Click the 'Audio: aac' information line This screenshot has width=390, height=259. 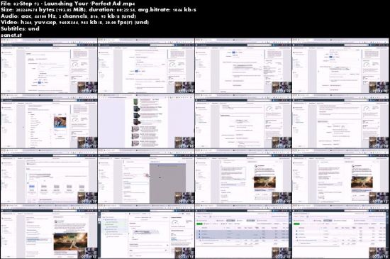(68, 16)
